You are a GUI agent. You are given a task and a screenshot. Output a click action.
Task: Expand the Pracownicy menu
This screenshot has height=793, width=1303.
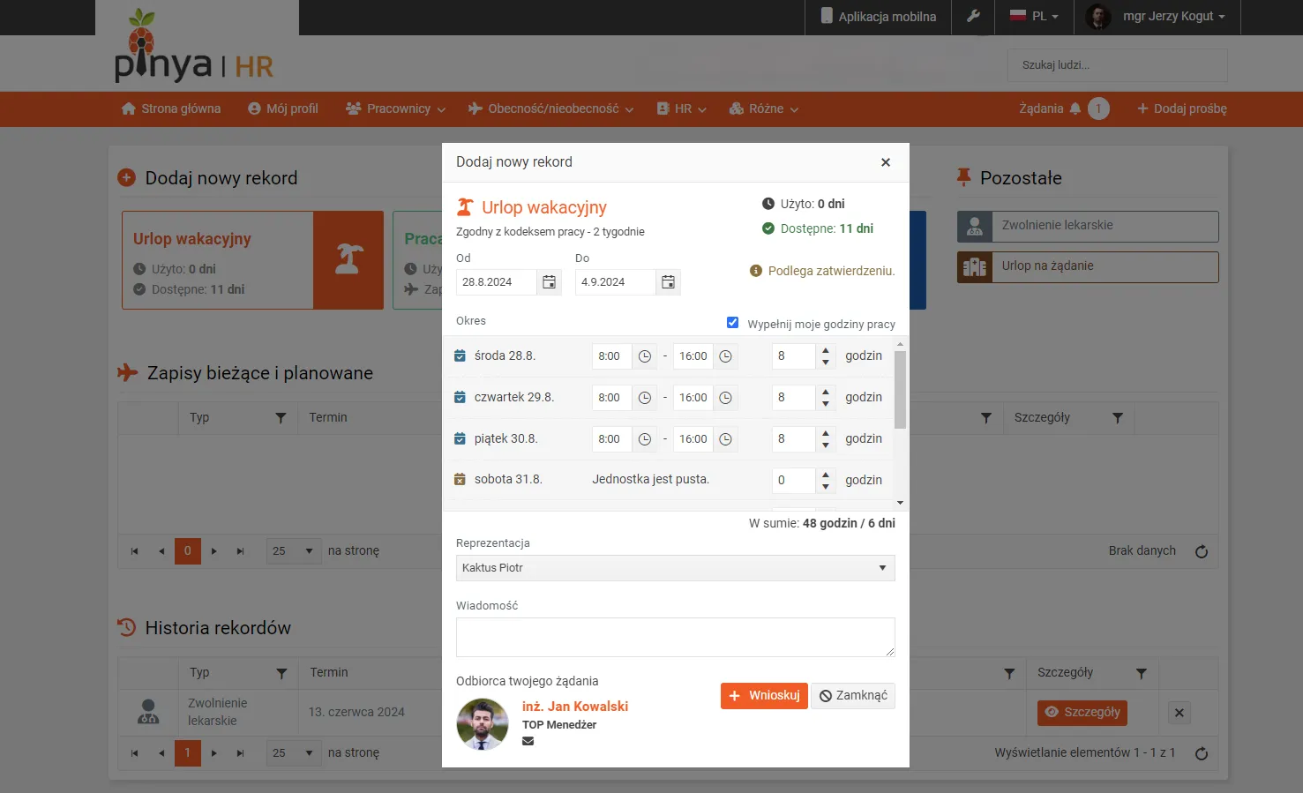point(395,108)
